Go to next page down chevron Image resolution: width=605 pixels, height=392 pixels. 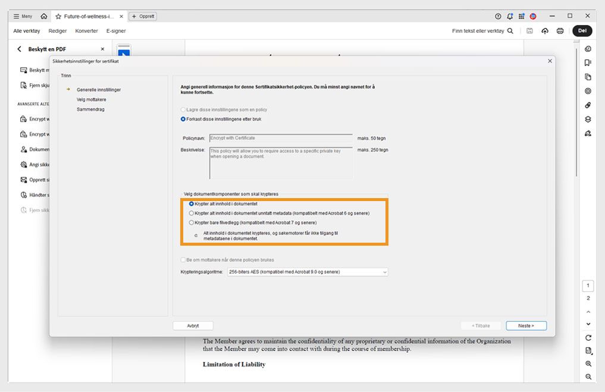[x=588, y=324]
